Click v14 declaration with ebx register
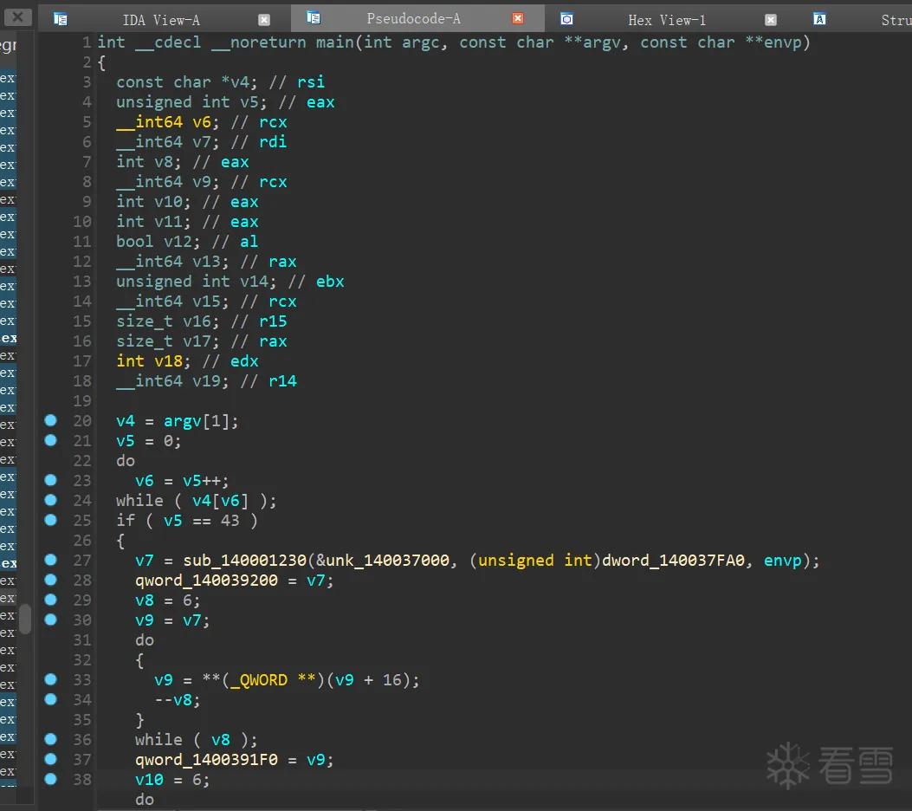 [x=230, y=282]
